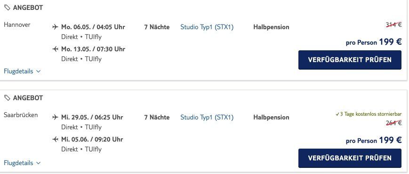The width and height of the screenshot is (409, 174).
Task: Click the chevron next to Saarbrücken Flugdetails
Action: [38, 163]
